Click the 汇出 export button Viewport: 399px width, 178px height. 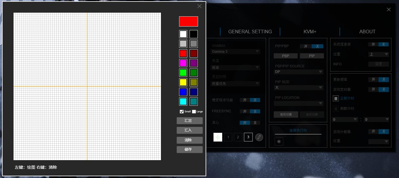pos(190,121)
